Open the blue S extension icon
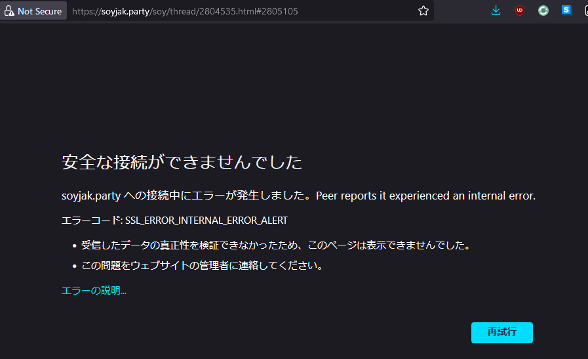Viewport: 588px width, 359px height. [566, 11]
